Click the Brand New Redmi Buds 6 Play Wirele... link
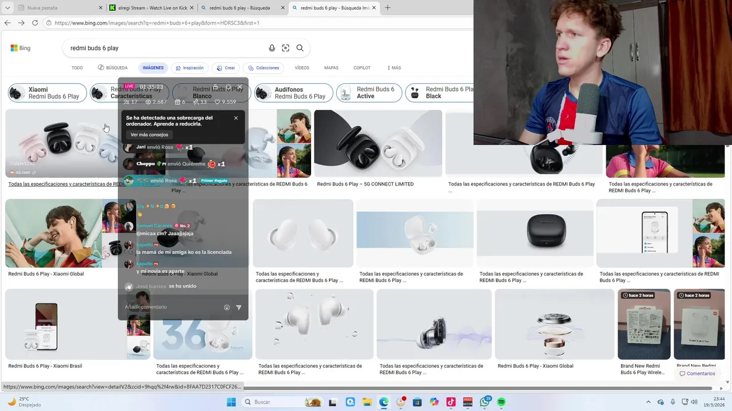 (x=643, y=369)
